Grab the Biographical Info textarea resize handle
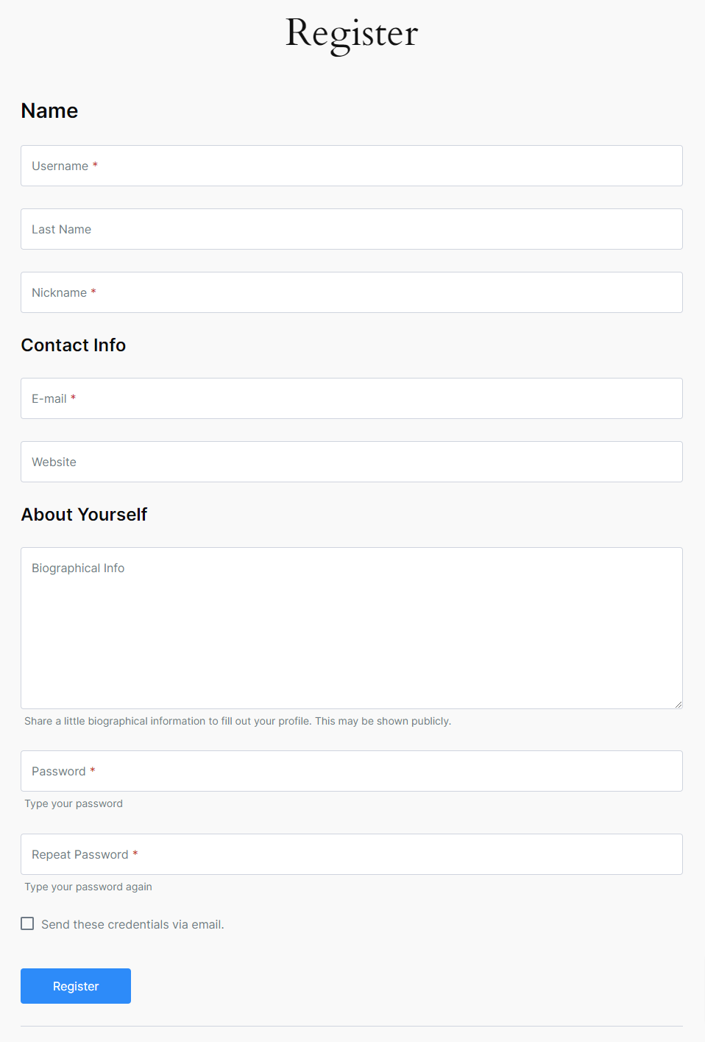 click(678, 704)
